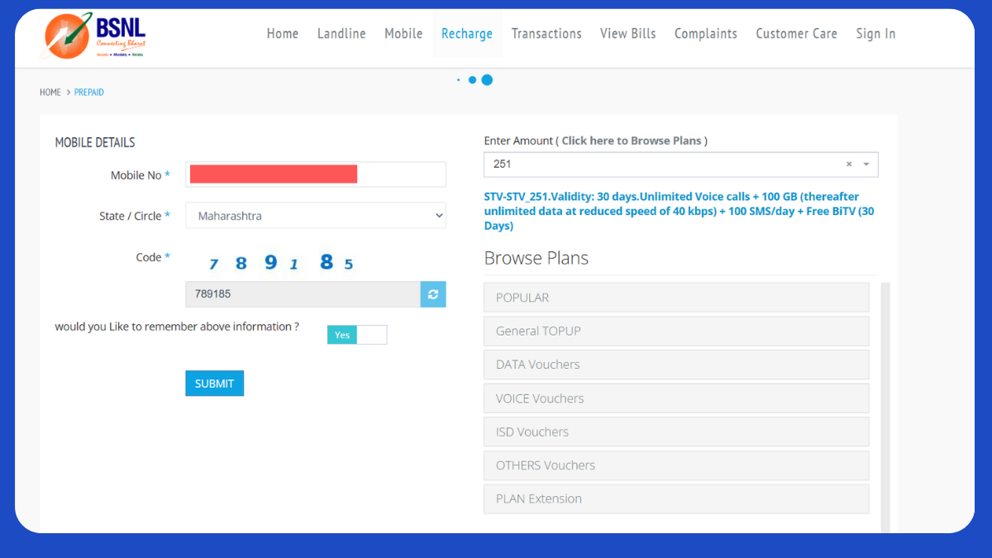
Task: Select the last carousel indicator dot
Action: click(x=487, y=80)
